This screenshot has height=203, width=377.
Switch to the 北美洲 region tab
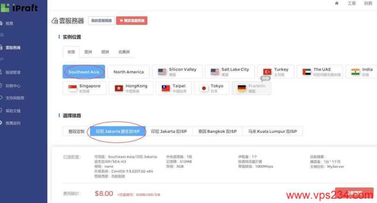[x=124, y=52]
